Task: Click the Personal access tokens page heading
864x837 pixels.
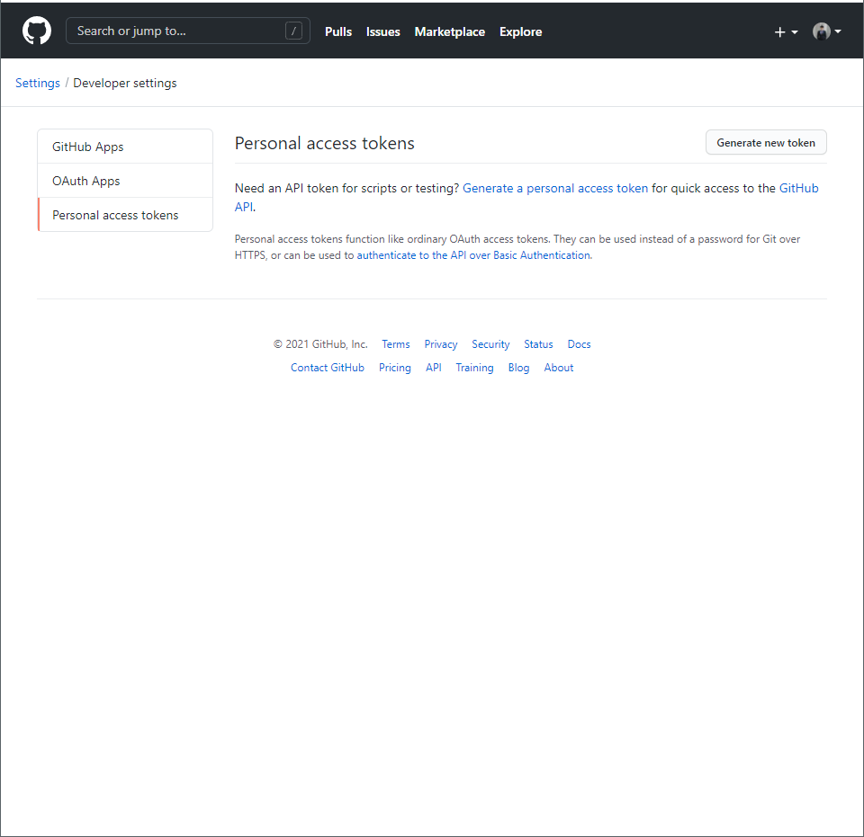Action: 325,143
